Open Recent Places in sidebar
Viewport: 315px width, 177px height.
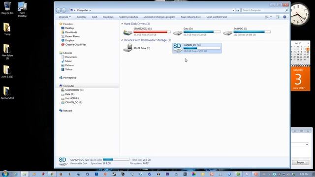click(72, 36)
